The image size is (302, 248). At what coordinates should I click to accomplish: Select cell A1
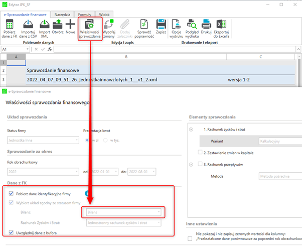(x=16, y=63)
